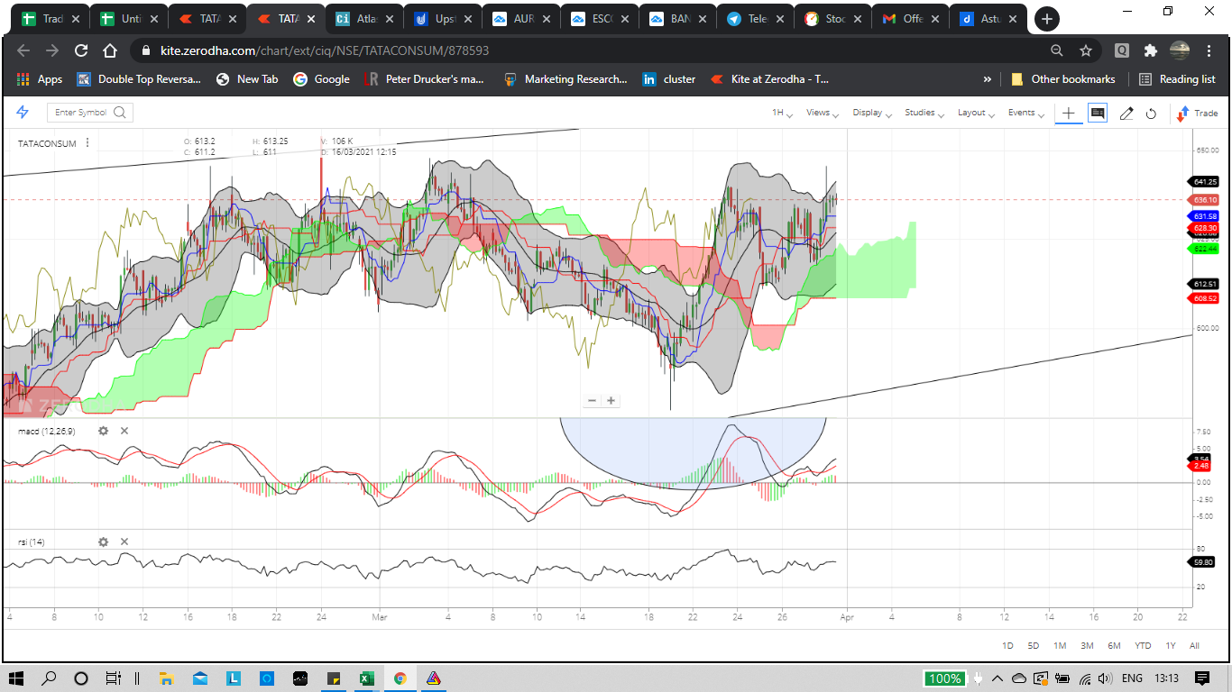The width and height of the screenshot is (1232, 692).
Task: Switch to the Upst browser tab
Action: click(441, 18)
